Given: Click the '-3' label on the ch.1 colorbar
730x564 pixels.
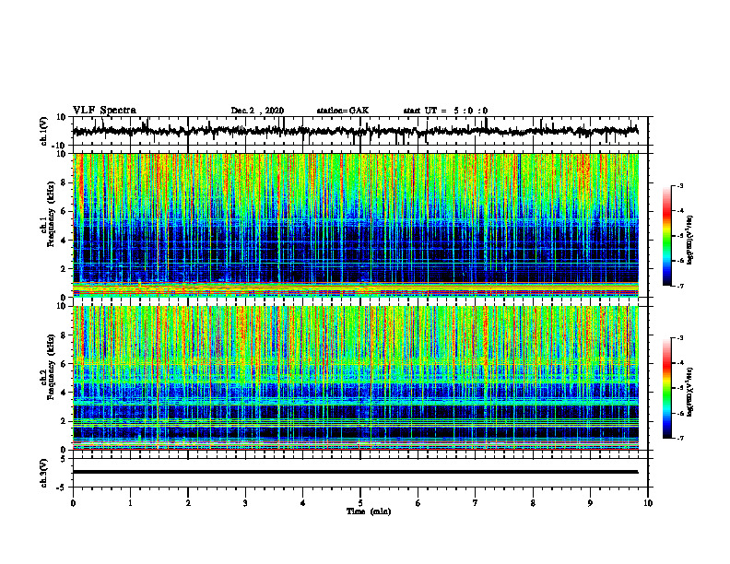Looking at the screenshot, I should (x=679, y=185).
